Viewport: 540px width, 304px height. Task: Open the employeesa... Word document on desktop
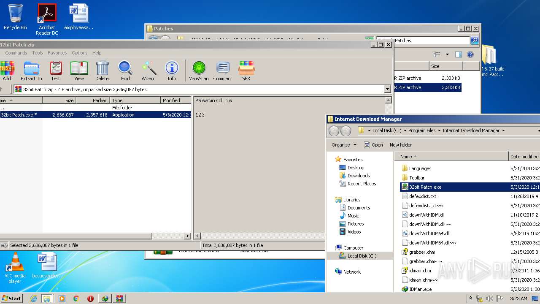(x=79, y=17)
